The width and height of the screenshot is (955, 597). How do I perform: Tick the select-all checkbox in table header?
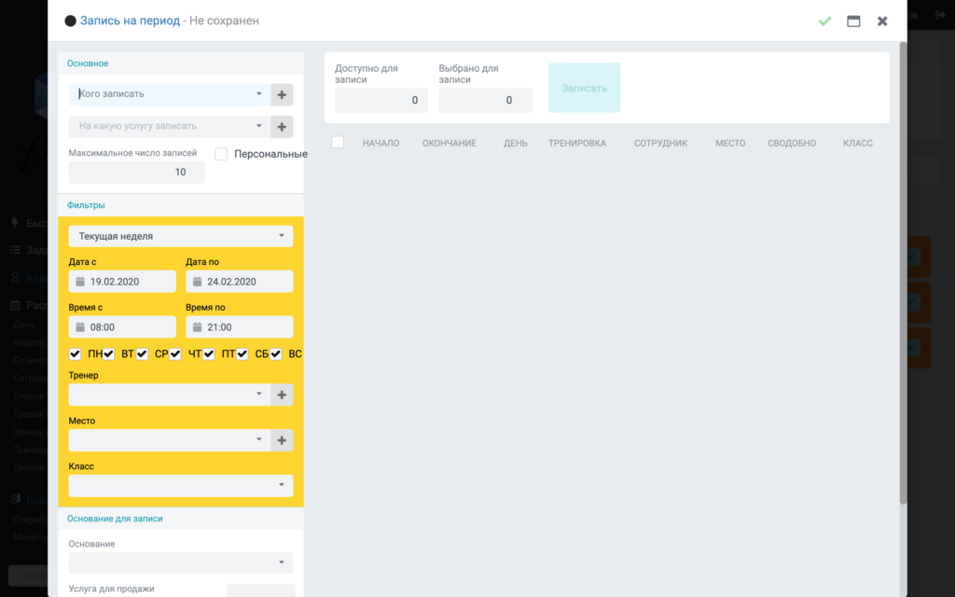click(x=338, y=143)
